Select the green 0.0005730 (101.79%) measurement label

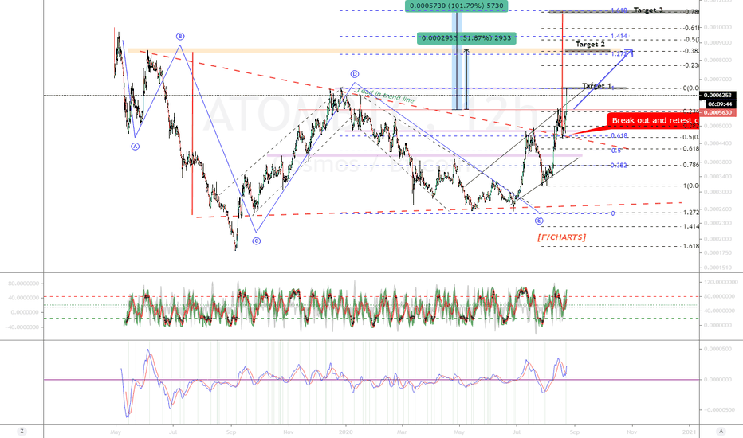coord(457,6)
